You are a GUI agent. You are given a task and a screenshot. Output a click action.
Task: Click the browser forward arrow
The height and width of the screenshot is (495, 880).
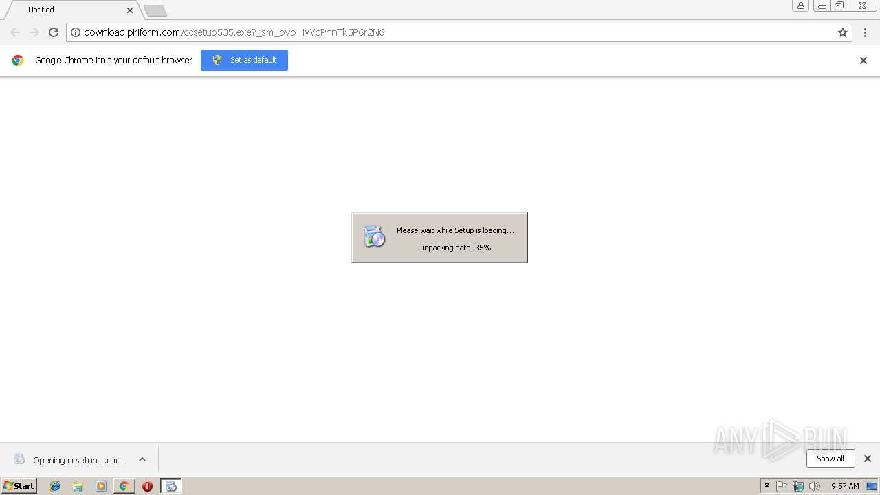pyautogui.click(x=34, y=32)
